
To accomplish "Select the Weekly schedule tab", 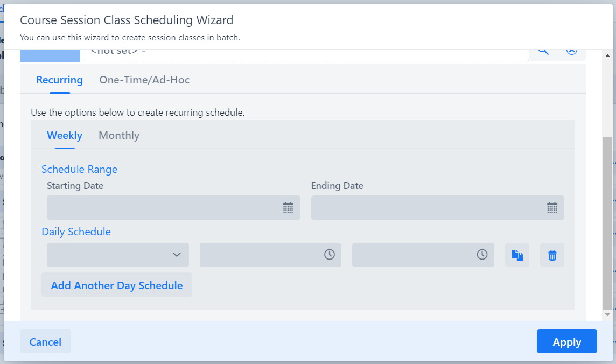I will [65, 135].
